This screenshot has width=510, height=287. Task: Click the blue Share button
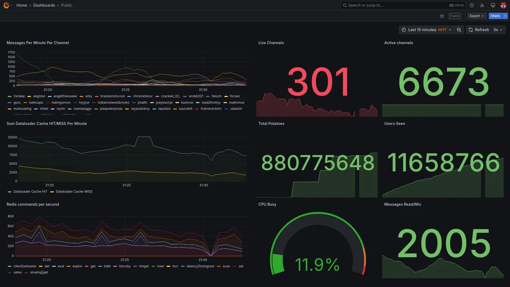(x=495, y=16)
